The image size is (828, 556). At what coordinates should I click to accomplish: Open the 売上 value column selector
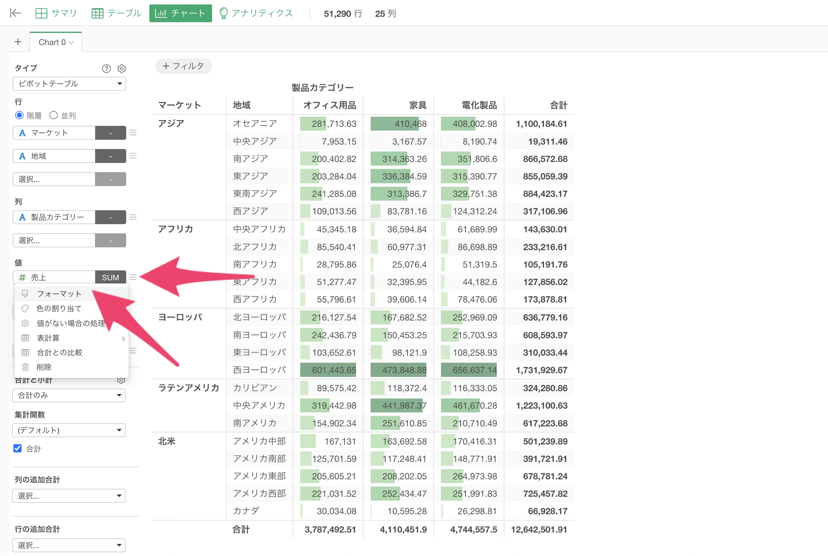click(54, 277)
